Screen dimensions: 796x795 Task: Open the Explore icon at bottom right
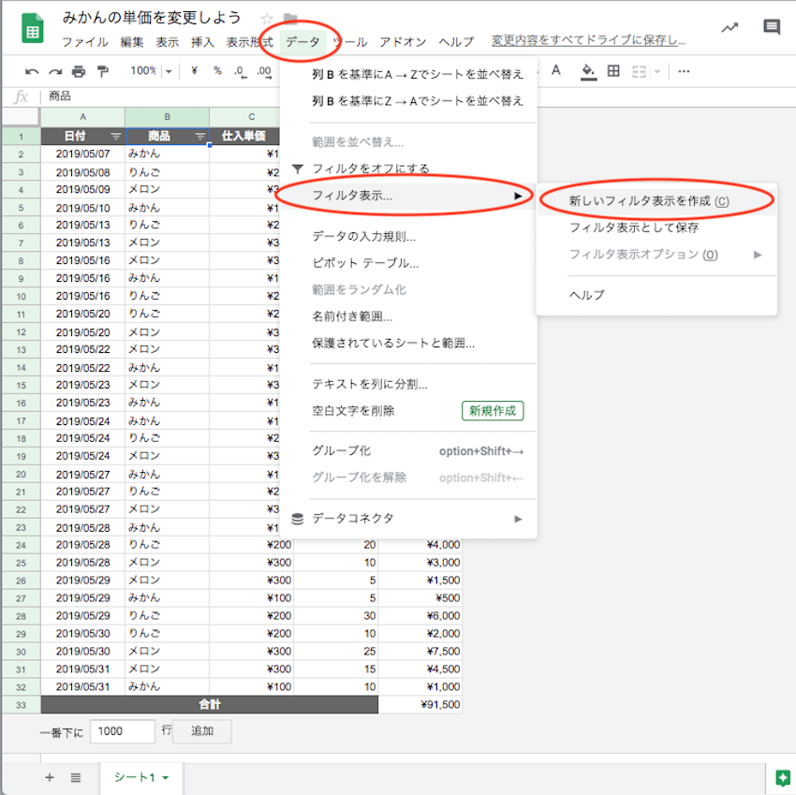(782, 777)
